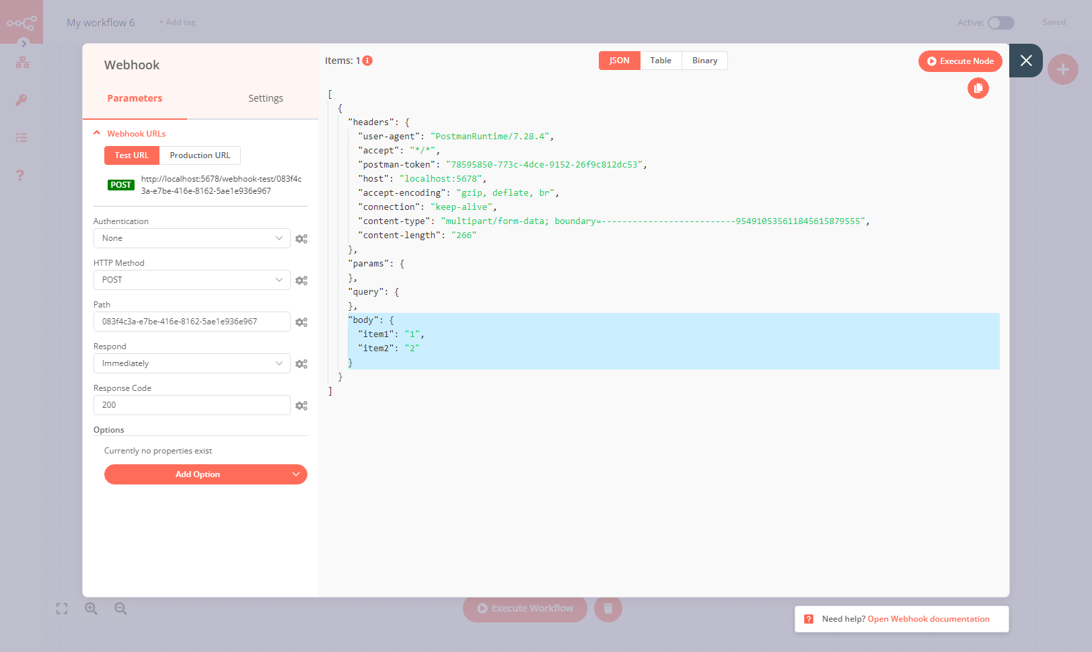Open the Authentication dropdown
Image resolution: width=1092 pixels, height=652 pixels.
point(192,238)
